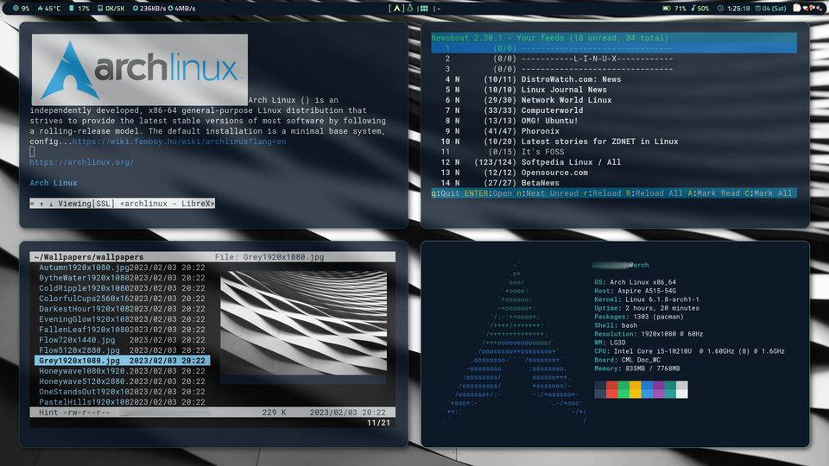Select the Arch logo workspace indicator
This screenshot has width=829, height=466.
[396, 9]
